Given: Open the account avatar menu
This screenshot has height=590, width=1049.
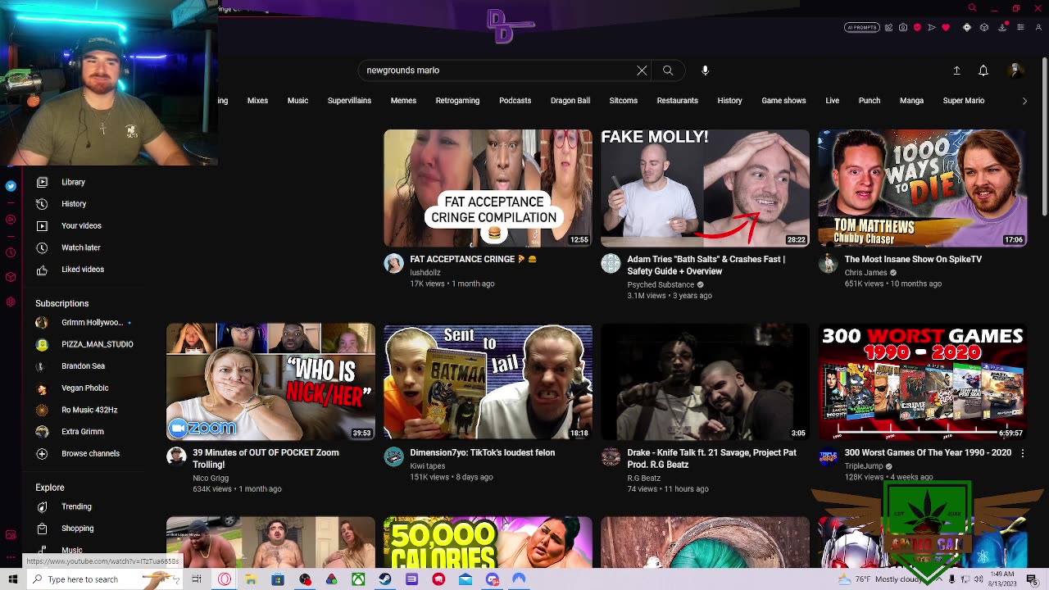Looking at the screenshot, I should tap(1015, 70).
